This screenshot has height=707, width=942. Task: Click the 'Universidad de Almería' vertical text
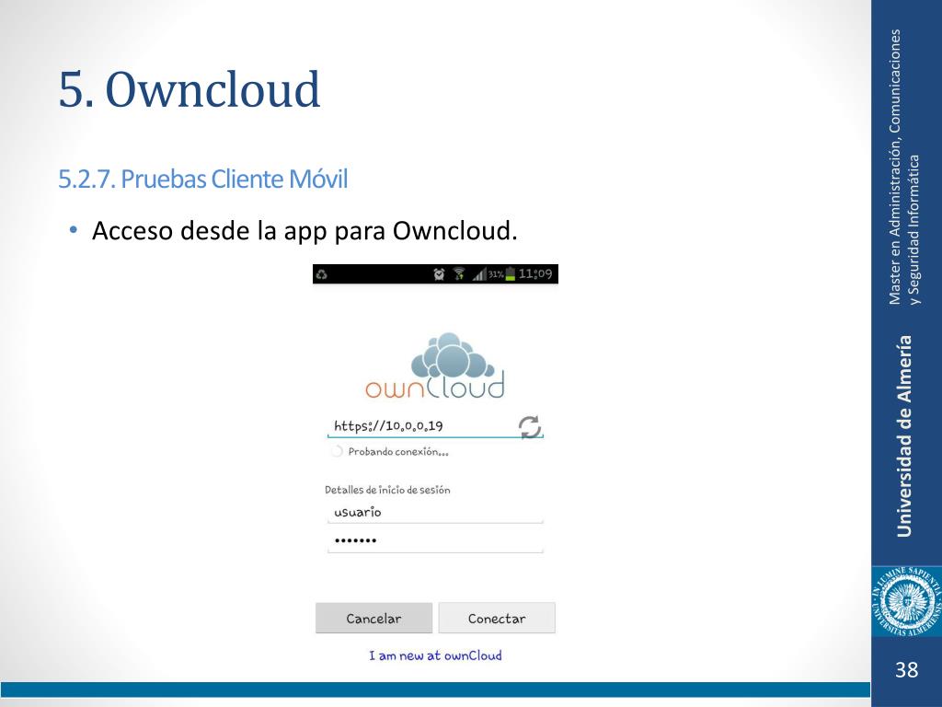click(x=904, y=435)
